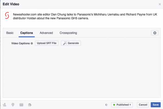Click the Video Captions info icon

point(32,43)
